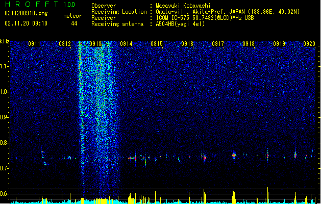Click the bright red echo near 0917.5
This screenshot has width=321, height=204.
coord(234,156)
